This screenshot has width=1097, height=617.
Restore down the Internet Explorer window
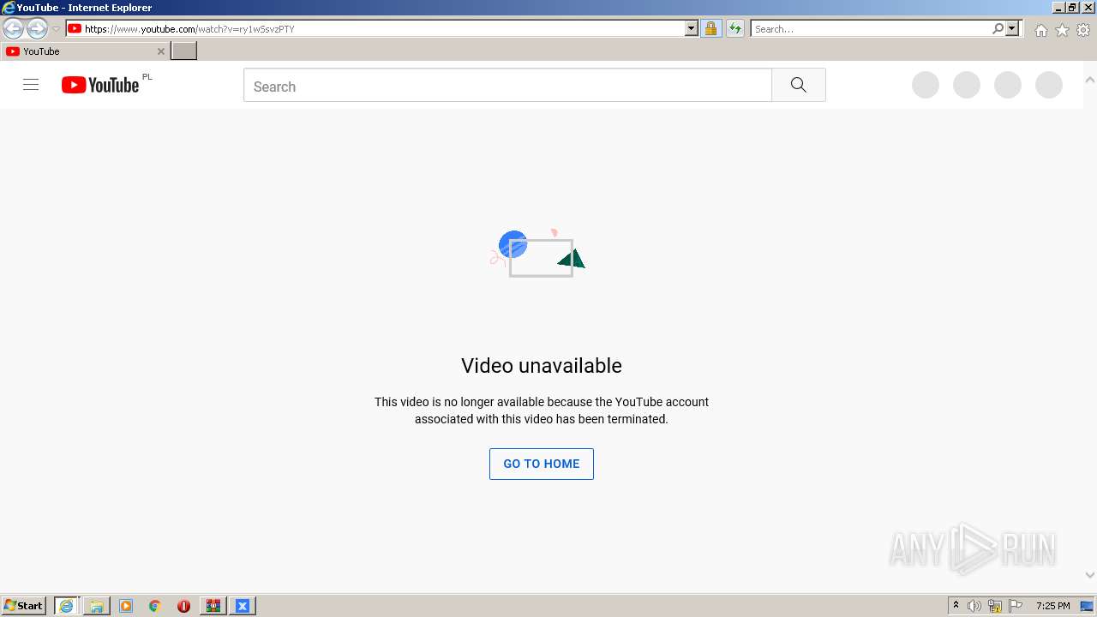[1072, 8]
